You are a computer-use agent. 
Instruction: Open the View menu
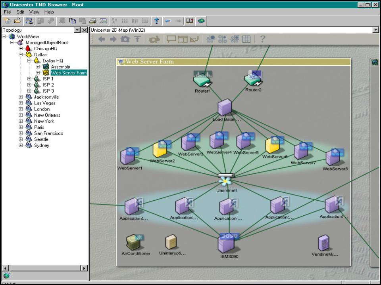coord(34,12)
